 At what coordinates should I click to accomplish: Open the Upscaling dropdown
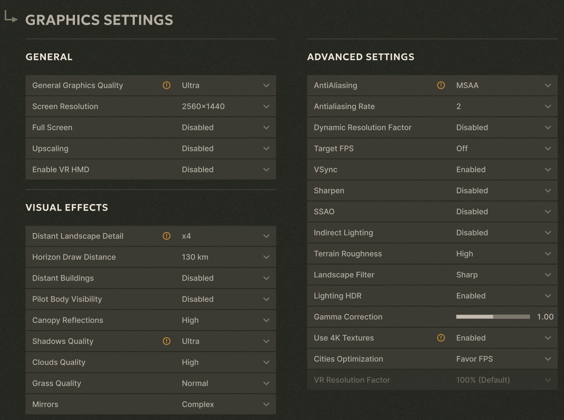coord(226,148)
